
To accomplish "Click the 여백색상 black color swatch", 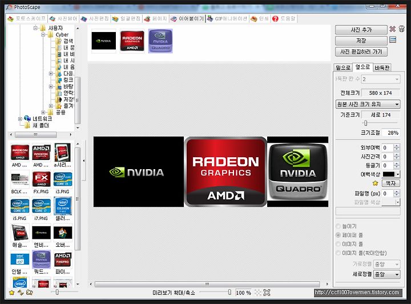I will (389, 174).
